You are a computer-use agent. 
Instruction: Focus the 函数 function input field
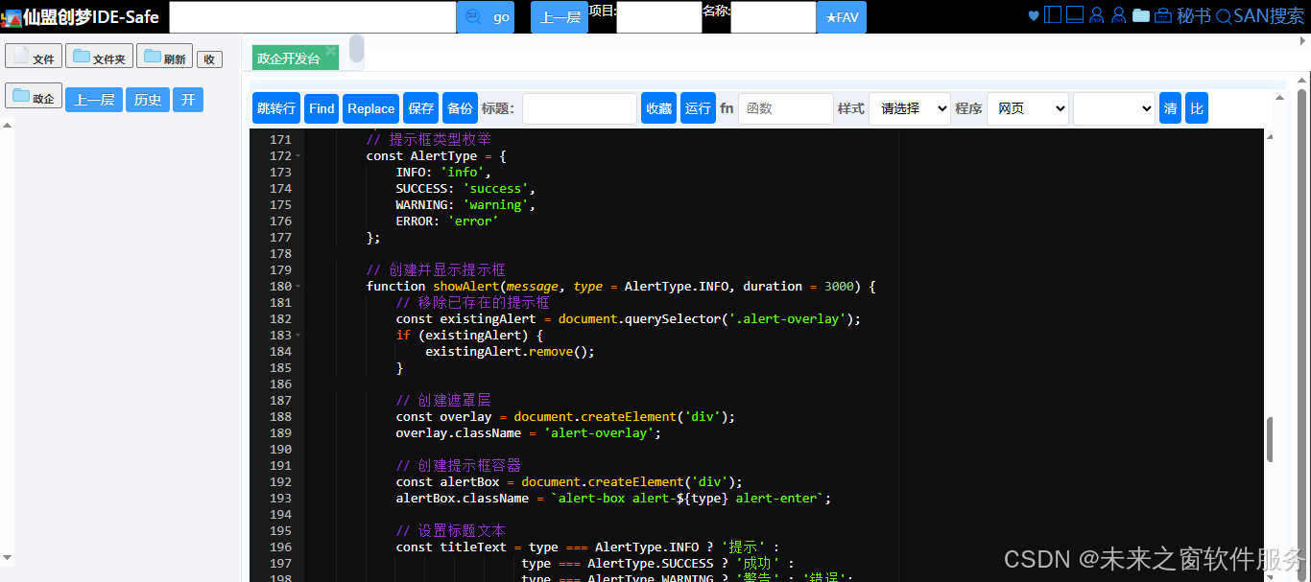[786, 108]
